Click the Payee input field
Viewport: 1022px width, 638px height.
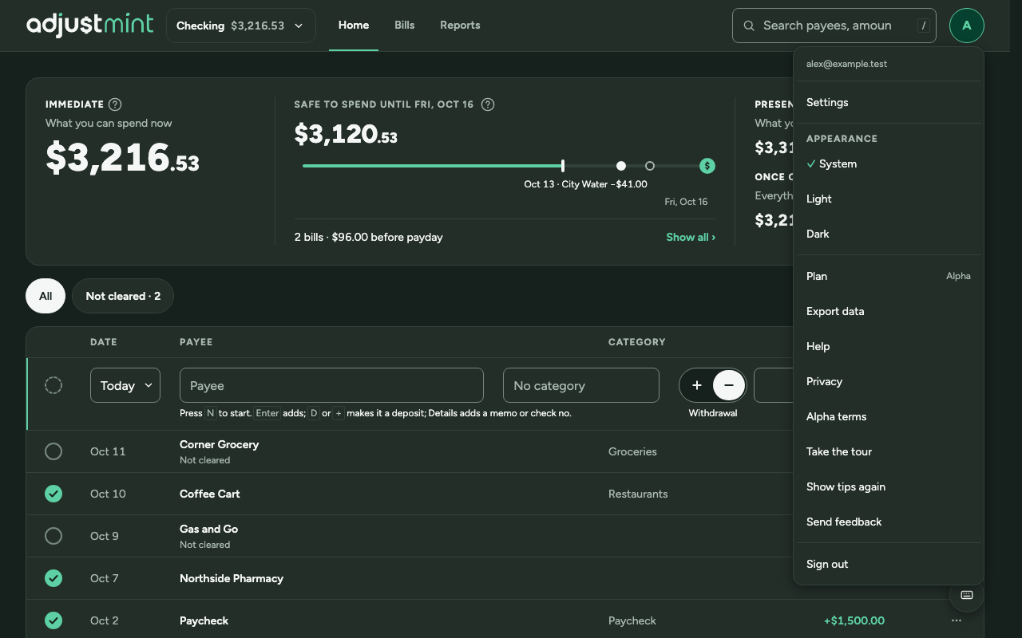click(x=331, y=385)
